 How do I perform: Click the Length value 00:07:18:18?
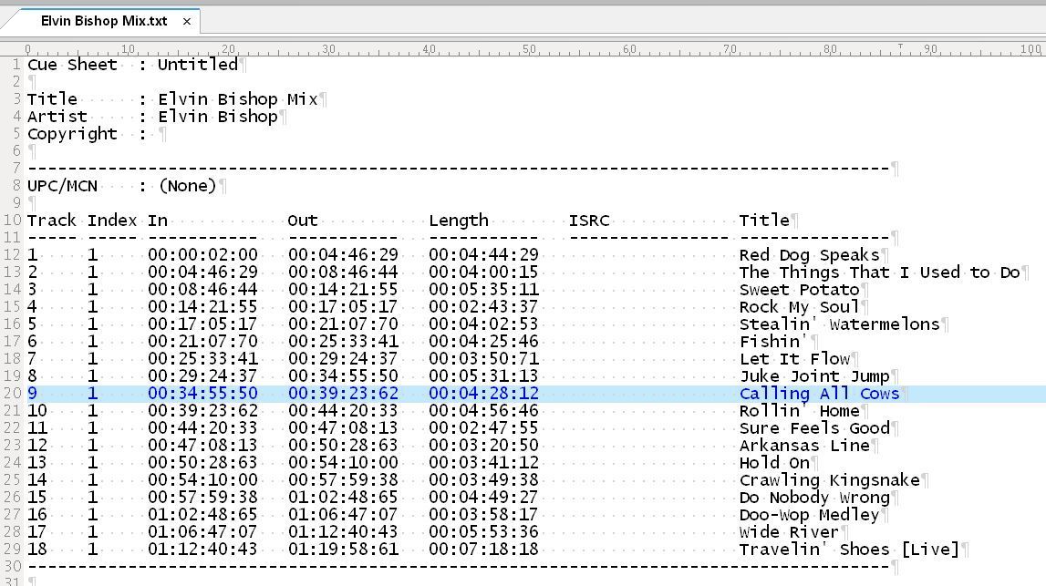[483, 550]
